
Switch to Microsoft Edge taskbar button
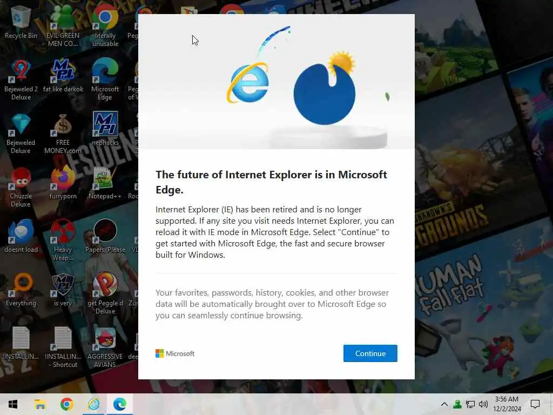120,404
